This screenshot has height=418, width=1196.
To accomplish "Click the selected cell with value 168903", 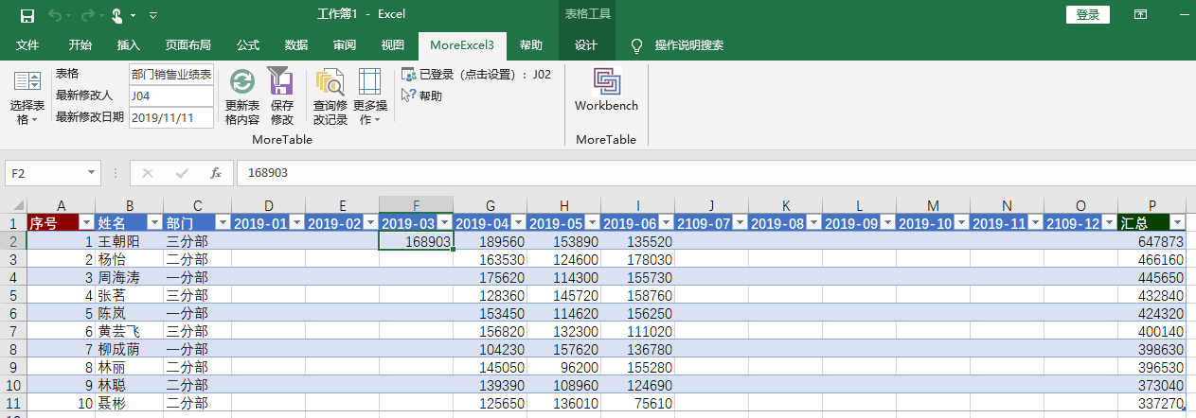I will 416,242.
